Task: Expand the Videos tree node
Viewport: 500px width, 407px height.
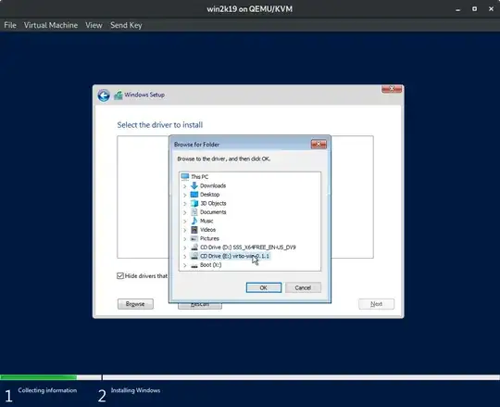Action: tap(184, 230)
